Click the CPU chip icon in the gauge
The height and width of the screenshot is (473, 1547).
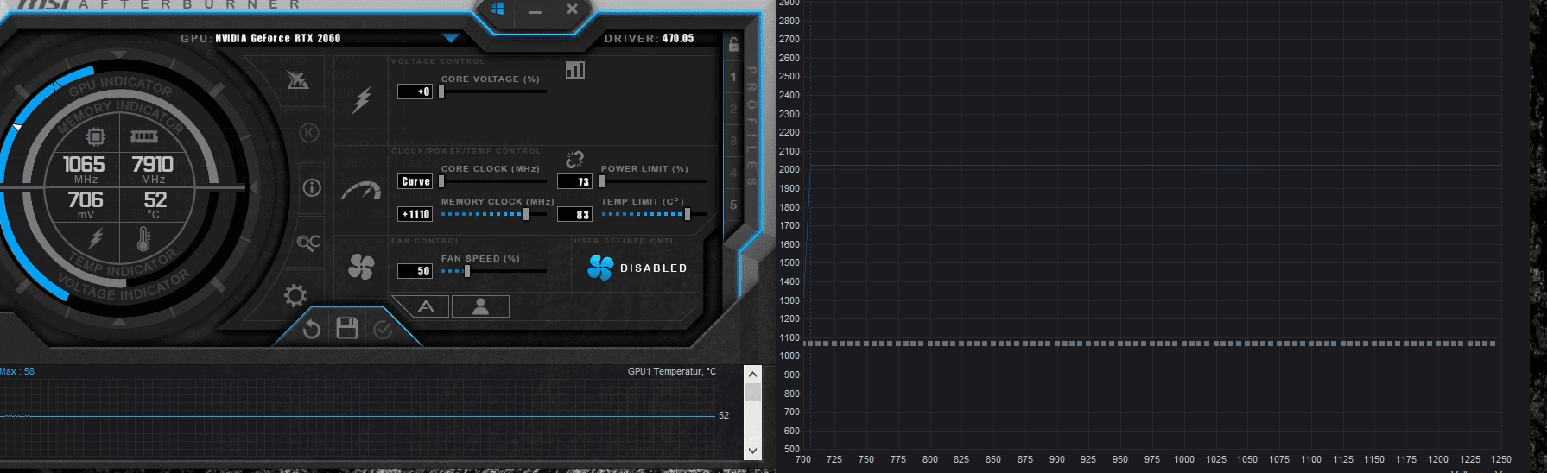click(x=95, y=136)
